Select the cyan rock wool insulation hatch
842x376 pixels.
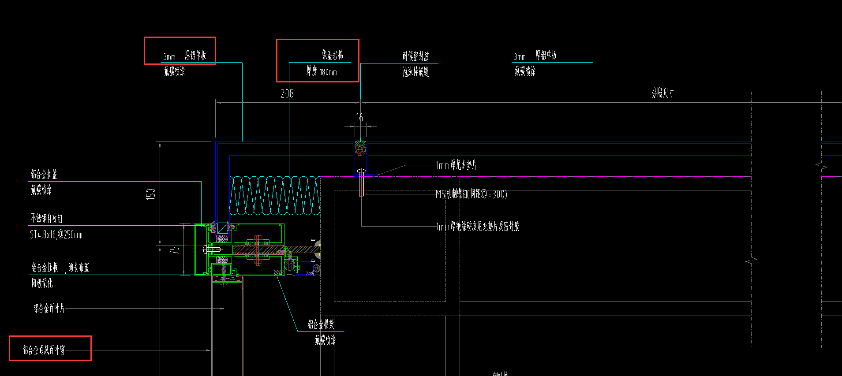(274, 196)
